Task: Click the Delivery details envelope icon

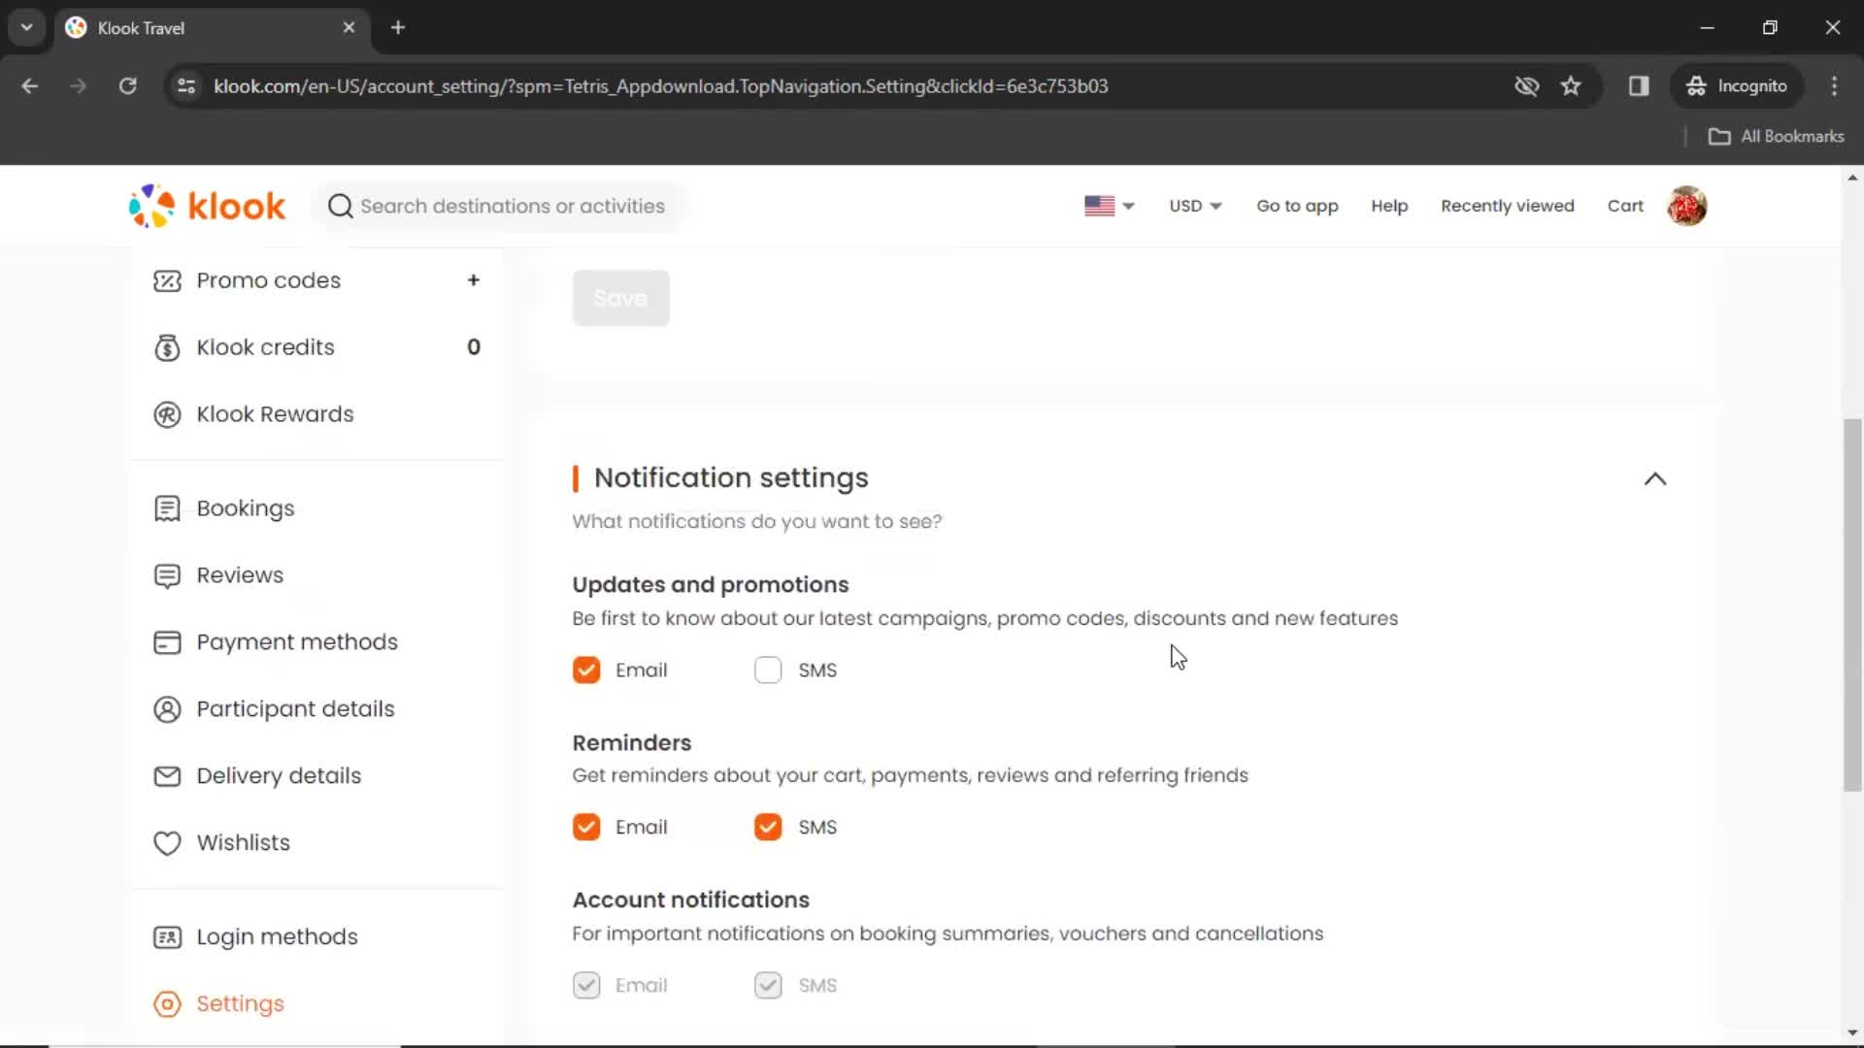Action: [167, 776]
